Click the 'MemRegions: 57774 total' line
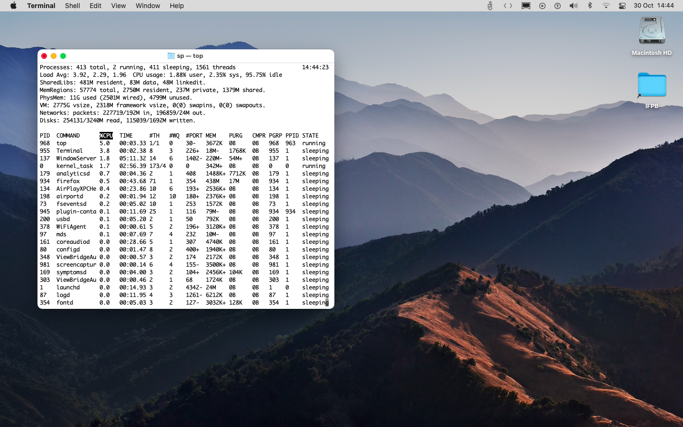This screenshot has width=683, height=427. click(x=153, y=90)
